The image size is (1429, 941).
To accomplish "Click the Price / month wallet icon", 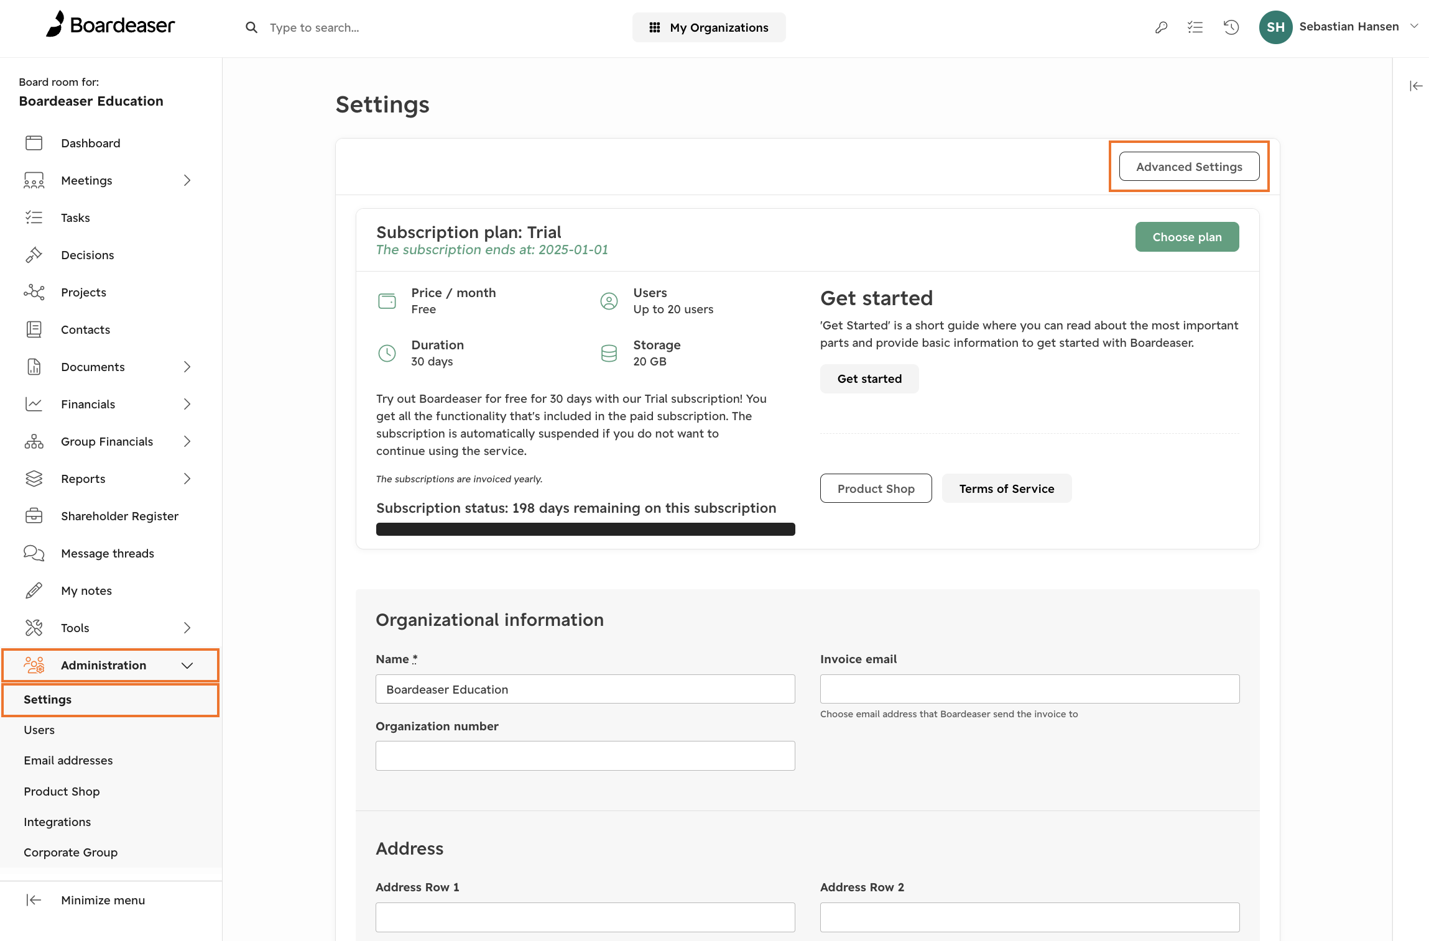I will tap(387, 301).
